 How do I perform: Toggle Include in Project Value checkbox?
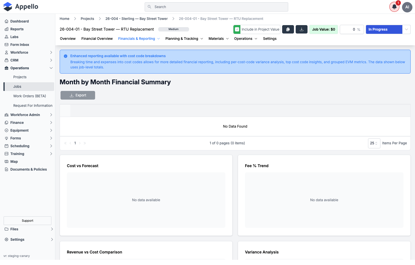point(237,29)
